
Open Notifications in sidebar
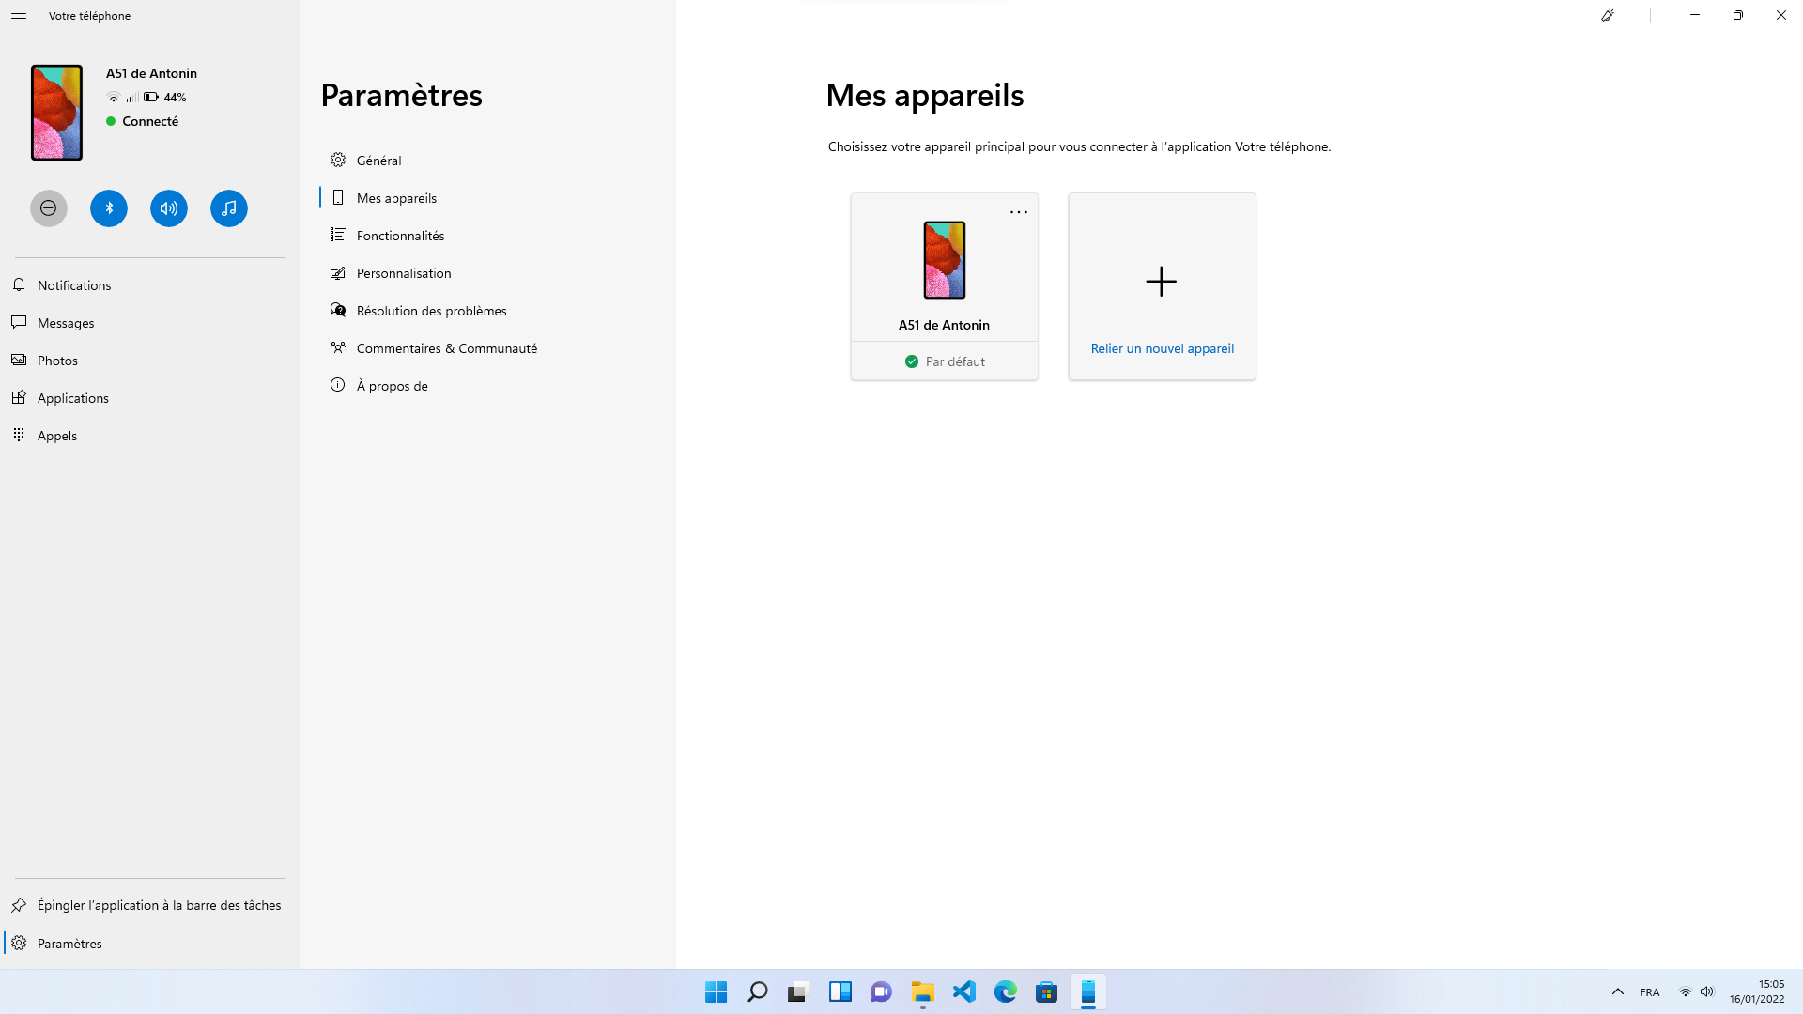click(x=150, y=285)
